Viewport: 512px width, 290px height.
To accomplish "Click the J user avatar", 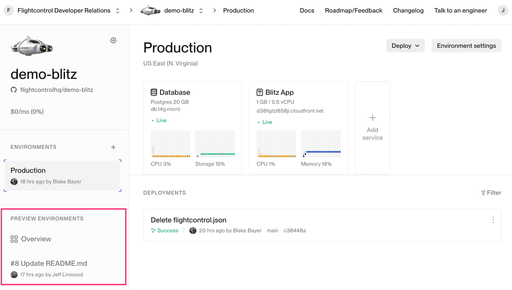I will pos(503,11).
